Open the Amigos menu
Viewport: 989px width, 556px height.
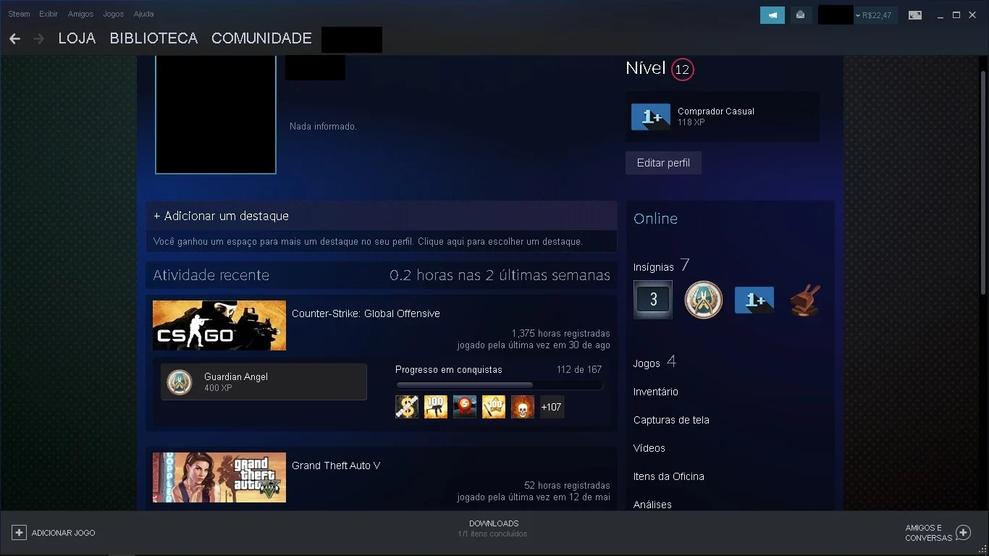(x=80, y=14)
